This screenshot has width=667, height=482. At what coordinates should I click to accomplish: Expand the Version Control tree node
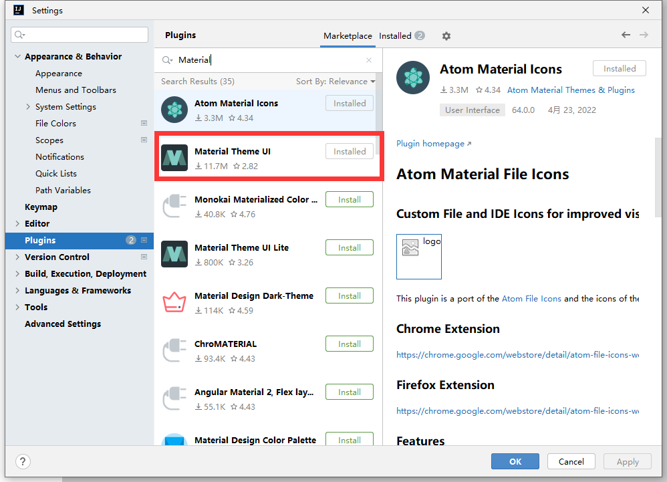(17, 257)
